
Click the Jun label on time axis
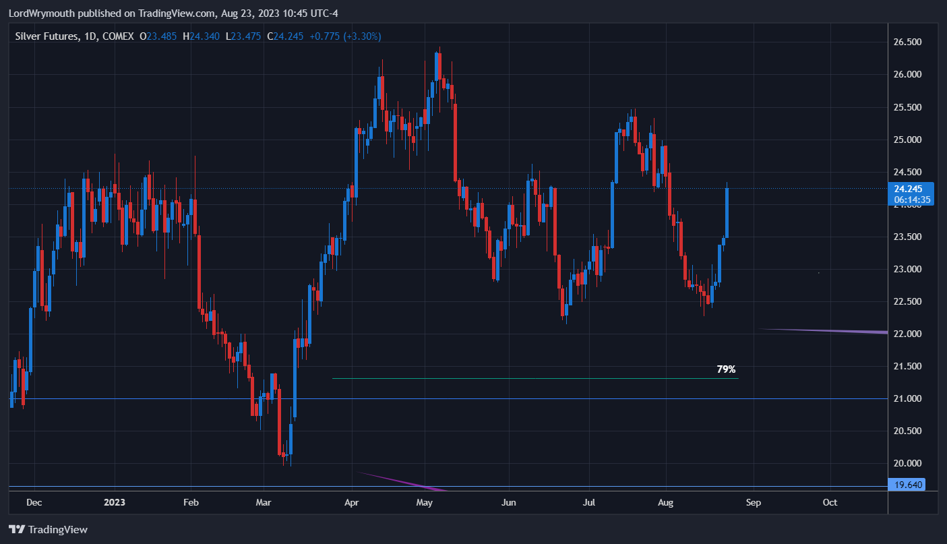point(509,502)
